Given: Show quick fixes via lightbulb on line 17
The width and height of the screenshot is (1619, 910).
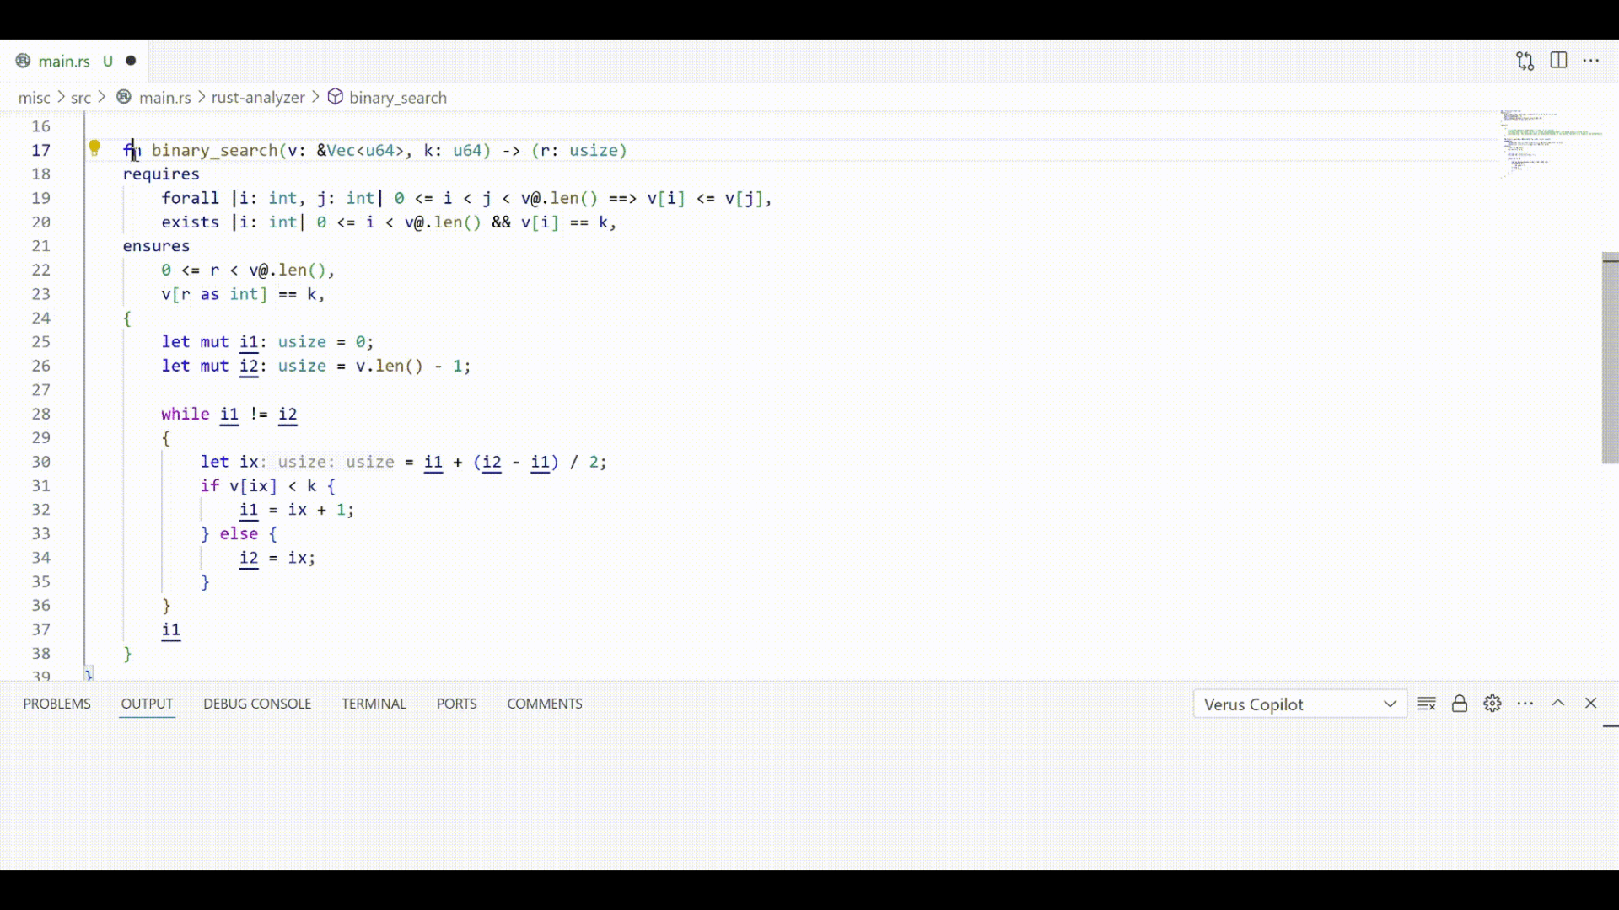Looking at the screenshot, I should click(94, 147).
